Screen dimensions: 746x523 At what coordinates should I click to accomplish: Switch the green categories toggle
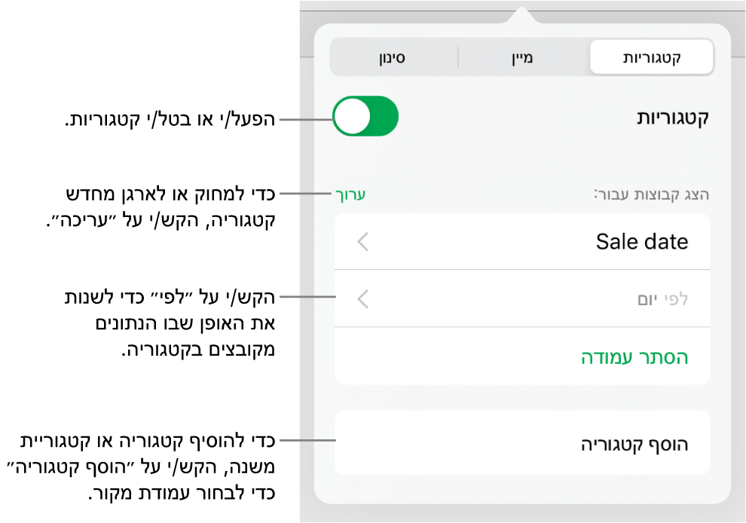tap(365, 117)
